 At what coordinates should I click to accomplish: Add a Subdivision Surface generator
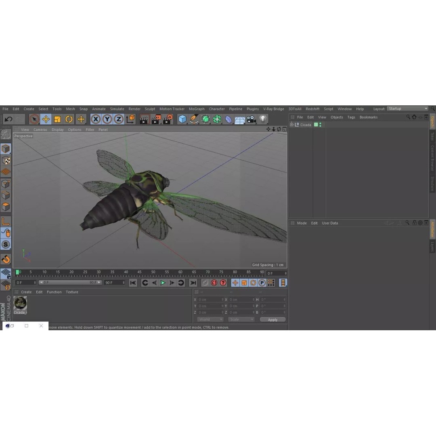click(206, 119)
